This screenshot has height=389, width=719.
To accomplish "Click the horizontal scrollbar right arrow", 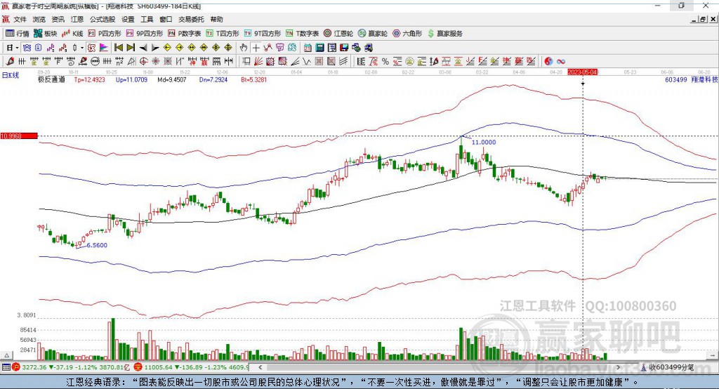I will [x=618, y=367].
